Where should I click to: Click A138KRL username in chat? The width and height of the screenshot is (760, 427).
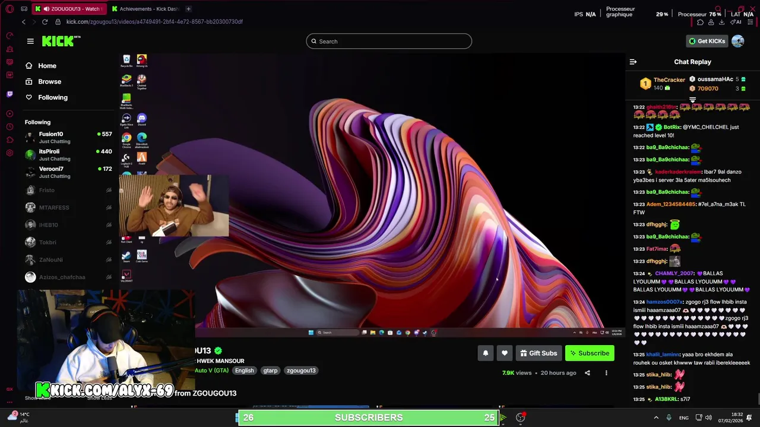point(666,399)
